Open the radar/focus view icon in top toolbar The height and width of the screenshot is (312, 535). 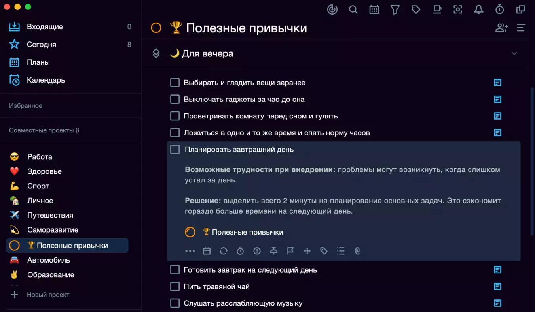[x=332, y=9]
